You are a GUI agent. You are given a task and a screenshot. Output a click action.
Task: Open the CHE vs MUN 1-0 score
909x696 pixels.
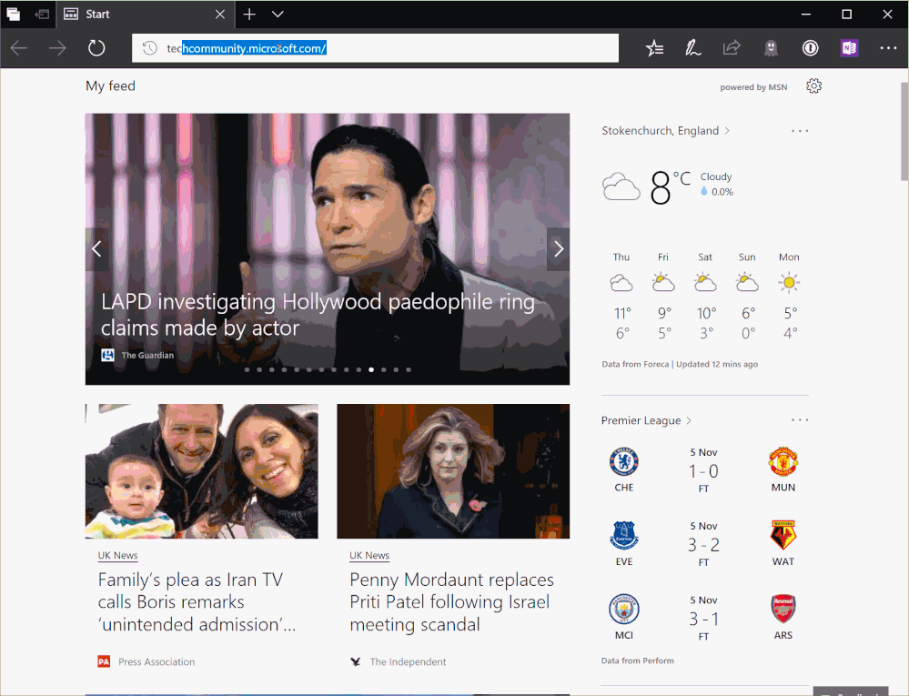pos(703,471)
